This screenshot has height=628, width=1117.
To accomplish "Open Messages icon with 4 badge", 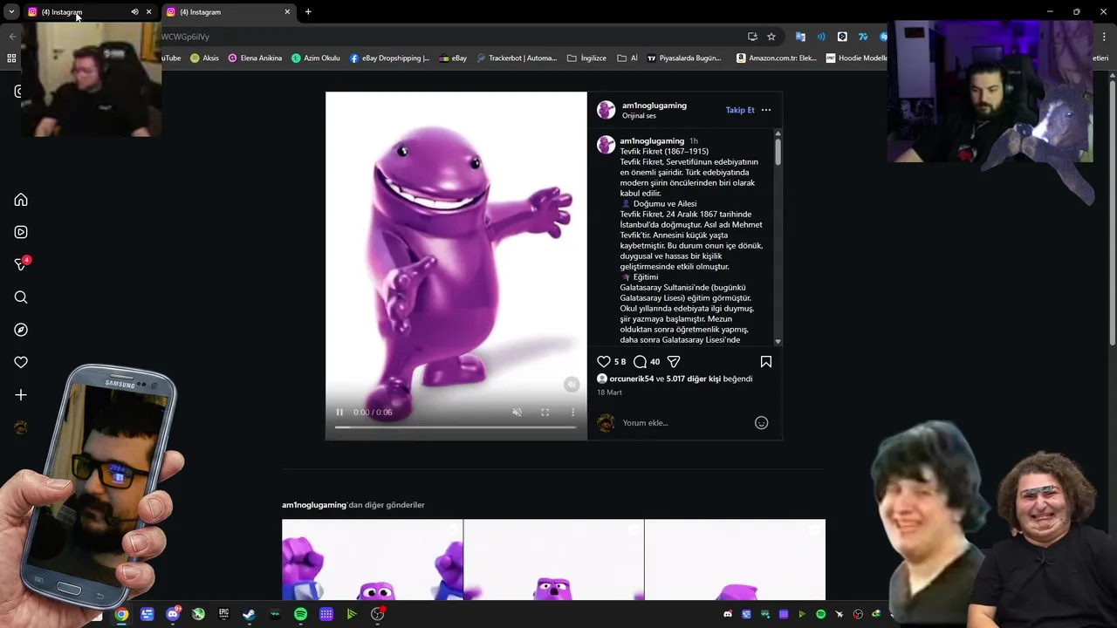I will pyautogui.click(x=21, y=264).
